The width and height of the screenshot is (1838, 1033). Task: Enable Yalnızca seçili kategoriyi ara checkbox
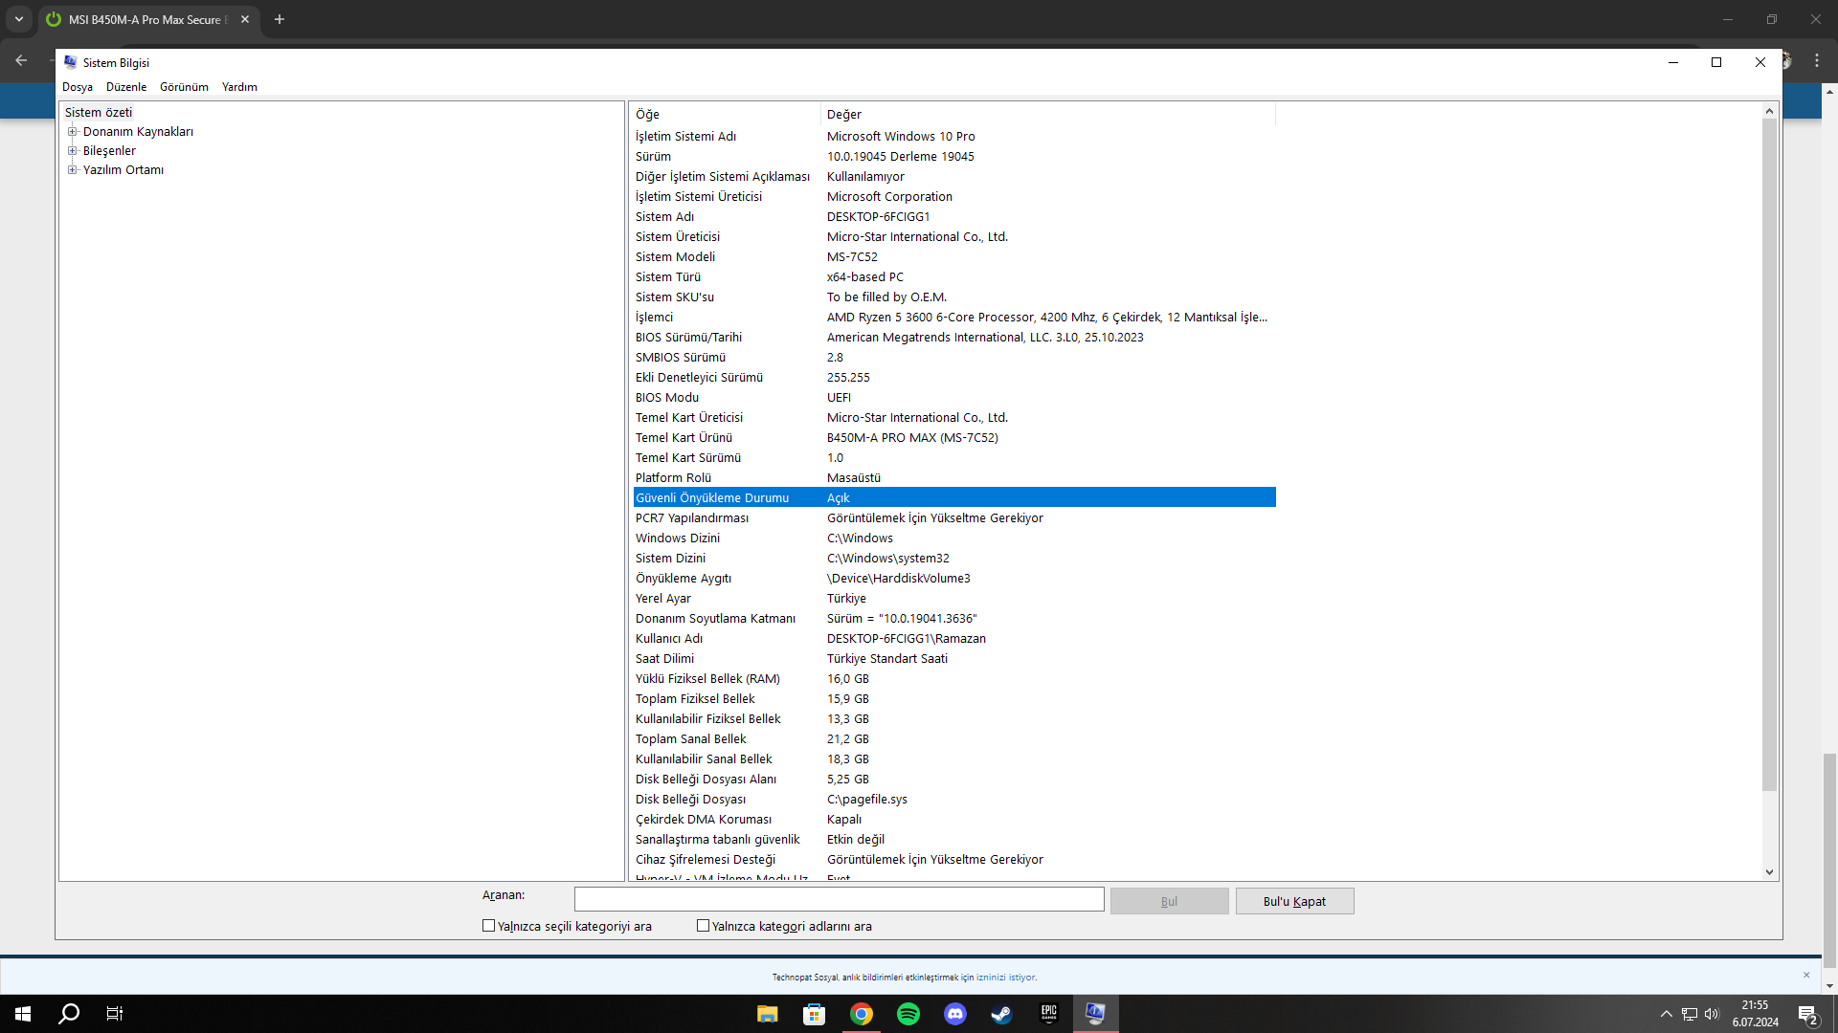[x=489, y=926]
